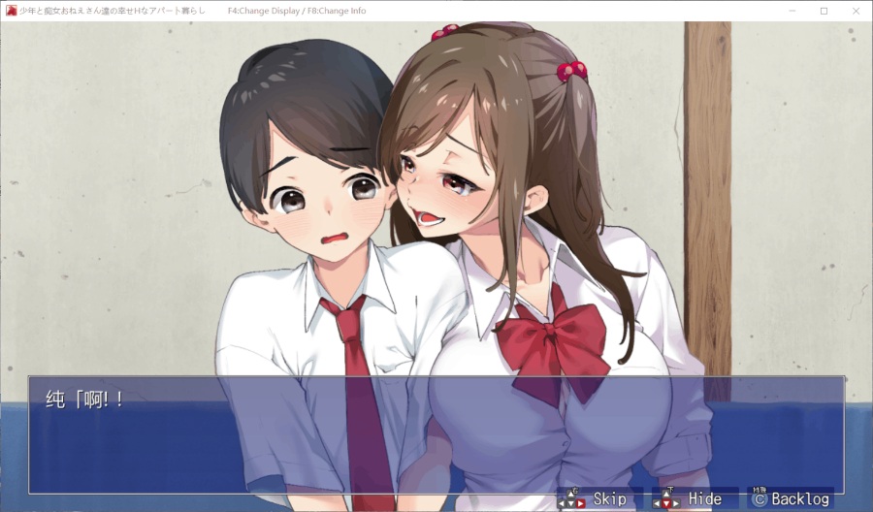Click the dialogue text box to advance
Image resolution: width=873 pixels, height=512 pixels.
pyautogui.click(x=436, y=435)
